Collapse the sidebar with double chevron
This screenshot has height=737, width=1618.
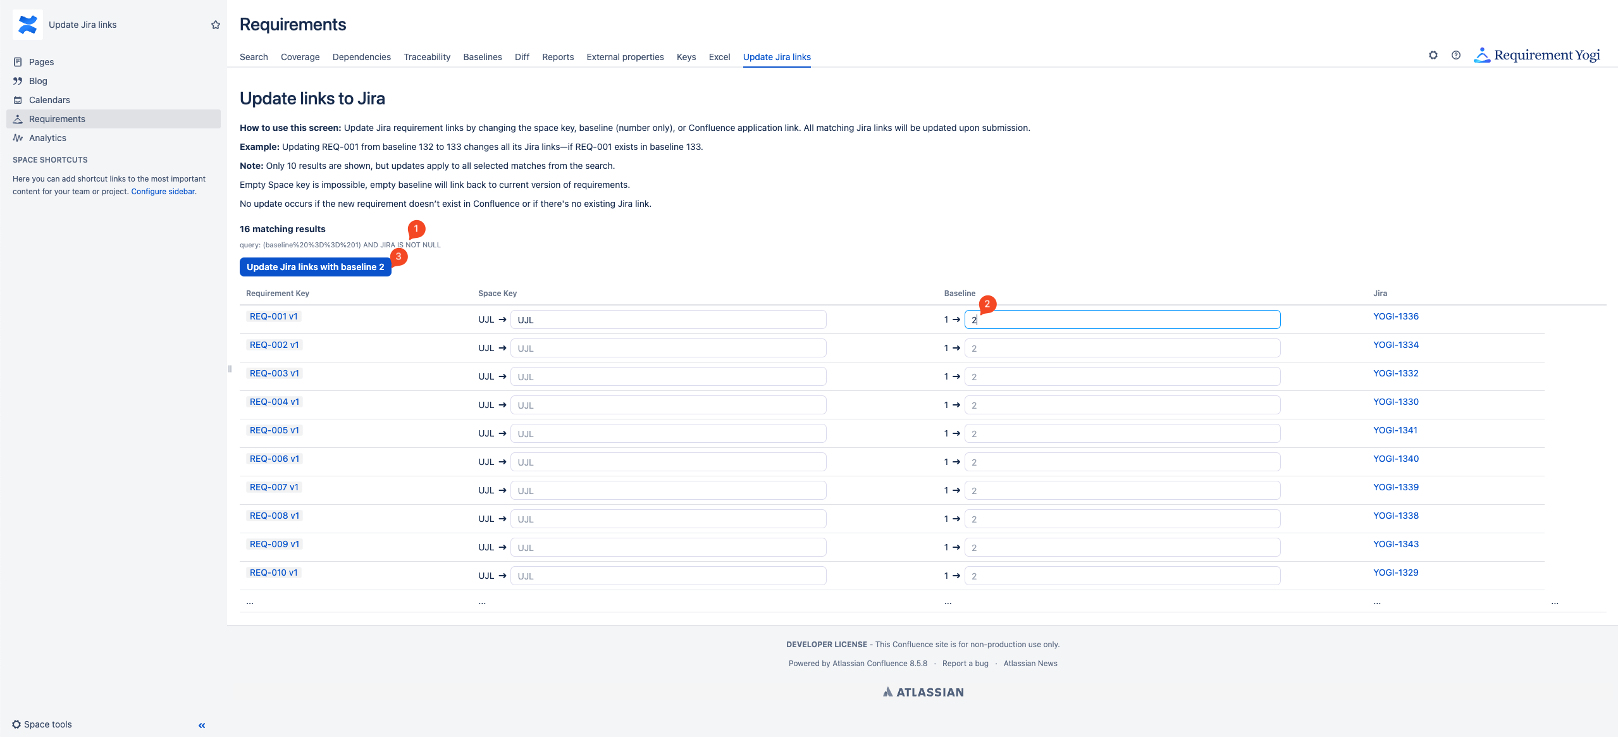(202, 726)
